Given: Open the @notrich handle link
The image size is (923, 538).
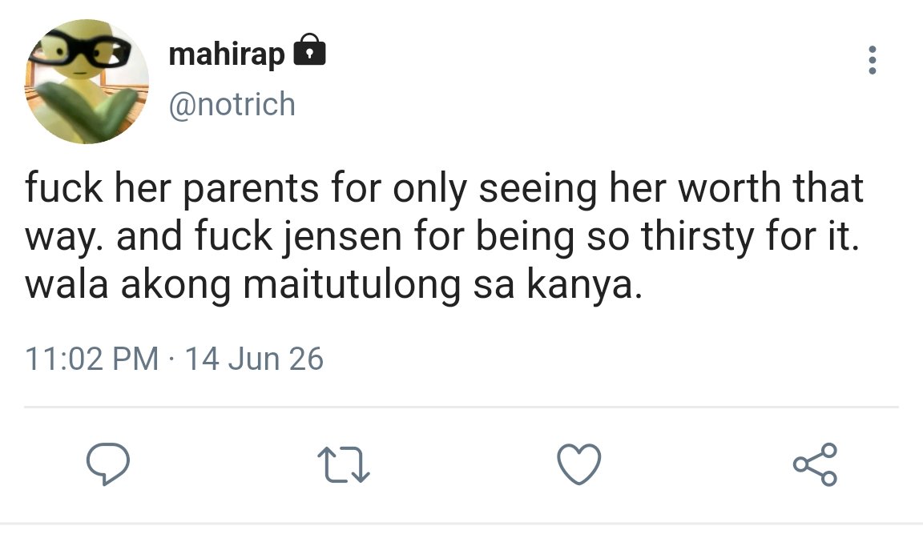Looking at the screenshot, I should tap(232, 104).
